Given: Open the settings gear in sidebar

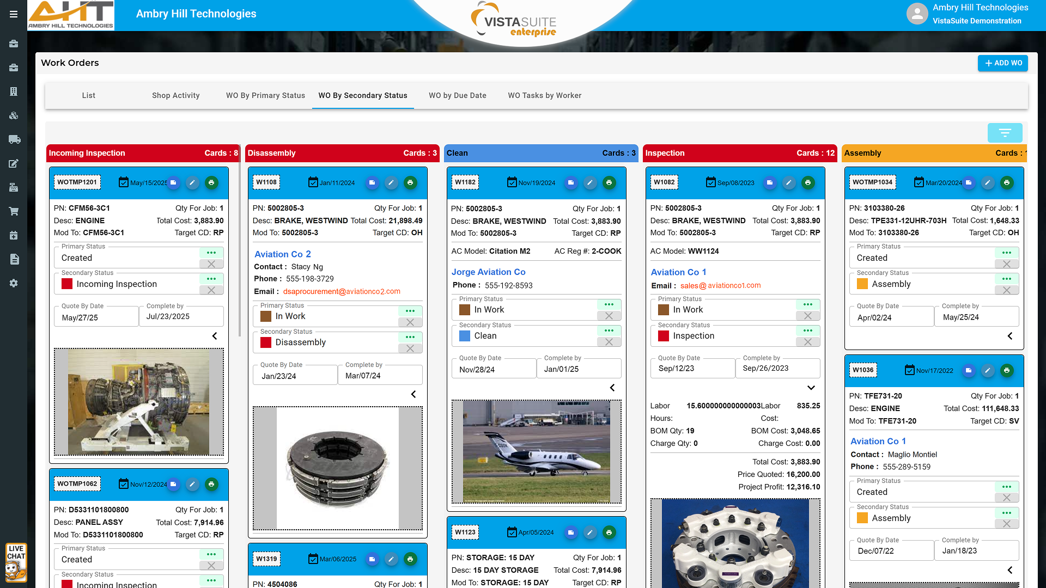Looking at the screenshot, I should pyautogui.click(x=14, y=283).
